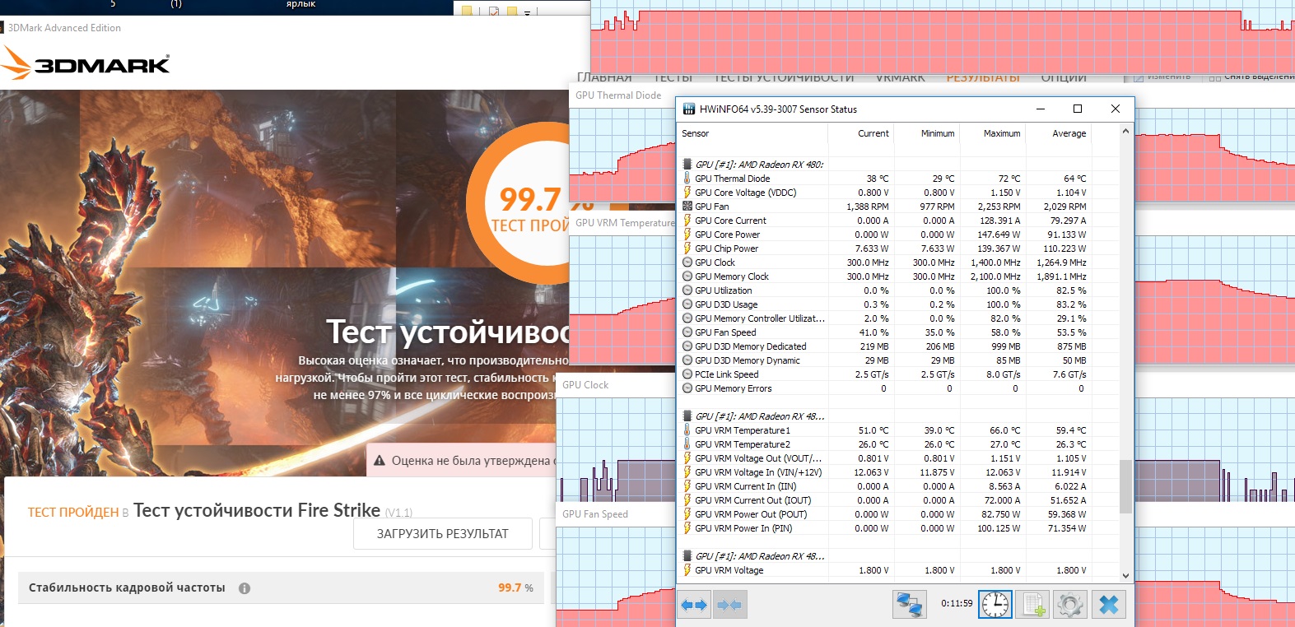The height and width of the screenshot is (627, 1295).
Task: Maximize the HWiNFO64 Sensor Status window
Action: [1078, 109]
